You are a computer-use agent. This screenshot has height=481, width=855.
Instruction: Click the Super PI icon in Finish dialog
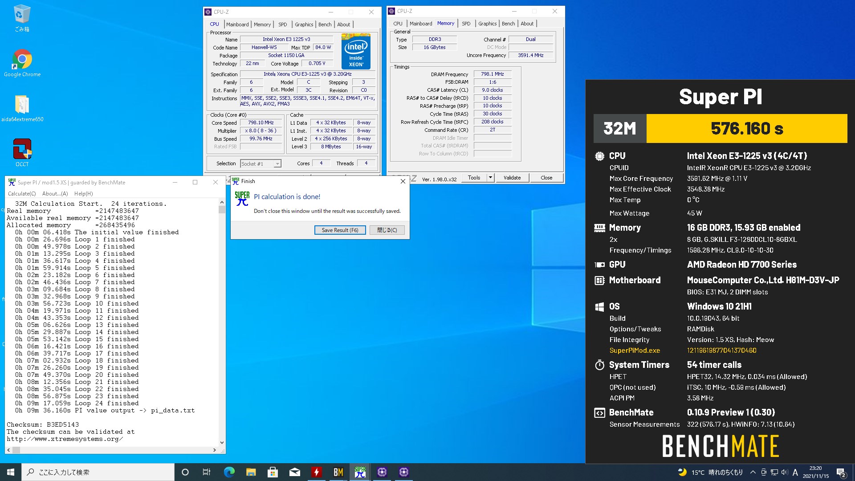pyautogui.click(x=242, y=199)
